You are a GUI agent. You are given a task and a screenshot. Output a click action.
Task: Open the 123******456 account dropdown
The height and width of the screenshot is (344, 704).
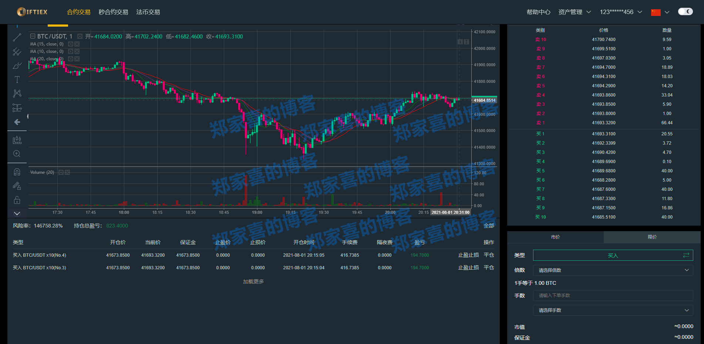(x=621, y=12)
